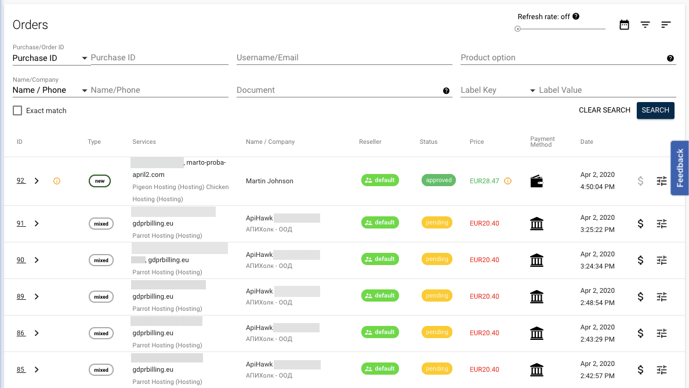
Task: Open the Name / Phone dropdown
Action: click(50, 90)
